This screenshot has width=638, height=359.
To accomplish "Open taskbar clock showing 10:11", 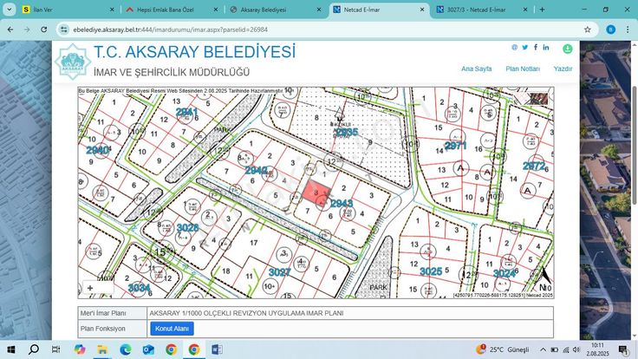I will tap(598, 349).
